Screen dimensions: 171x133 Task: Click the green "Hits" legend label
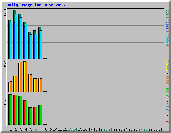167,14
